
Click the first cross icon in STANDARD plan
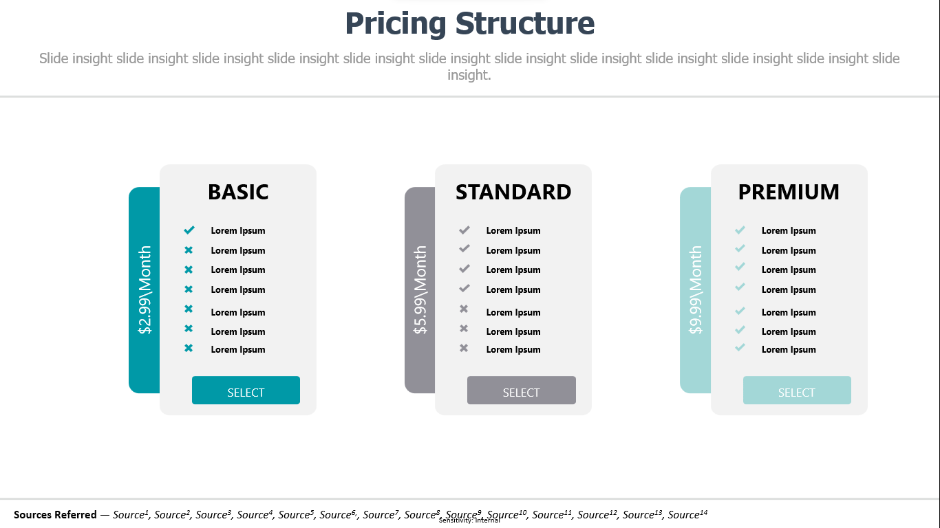[464, 309]
